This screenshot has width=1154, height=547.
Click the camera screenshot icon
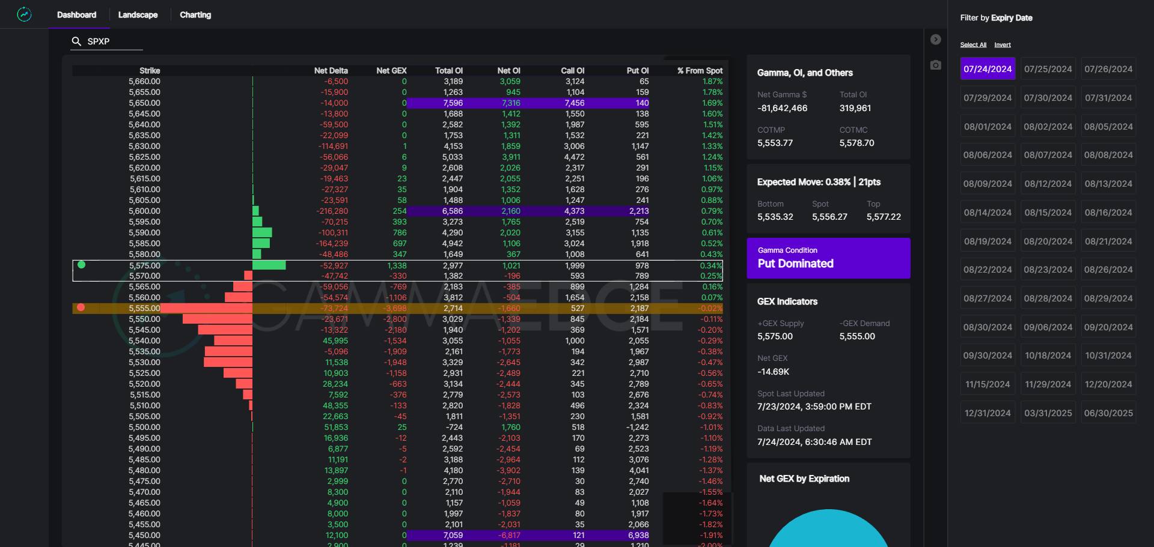coord(935,65)
